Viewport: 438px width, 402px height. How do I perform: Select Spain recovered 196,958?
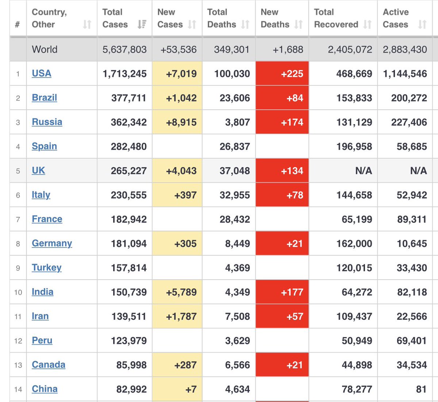pyautogui.click(x=354, y=146)
